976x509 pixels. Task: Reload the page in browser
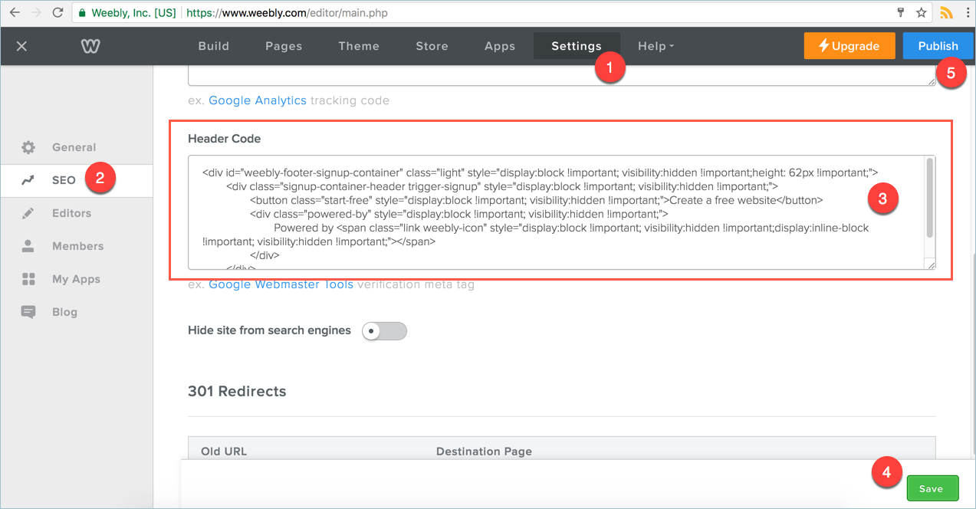click(58, 13)
